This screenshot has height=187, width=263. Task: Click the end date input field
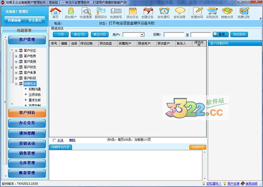(x=201, y=35)
